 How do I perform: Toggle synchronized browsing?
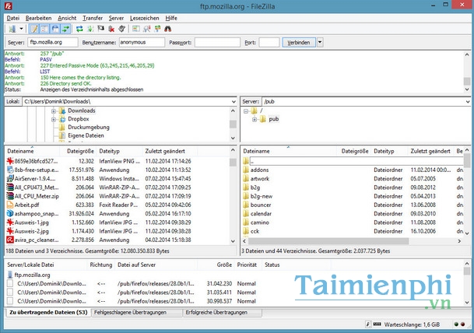tap(157, 29)
